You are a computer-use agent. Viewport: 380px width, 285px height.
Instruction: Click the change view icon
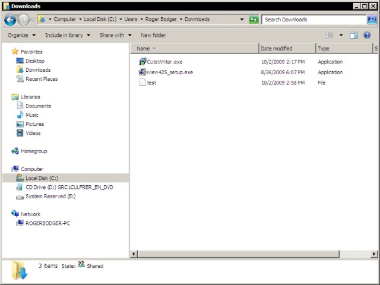click(x=330, y=35)
